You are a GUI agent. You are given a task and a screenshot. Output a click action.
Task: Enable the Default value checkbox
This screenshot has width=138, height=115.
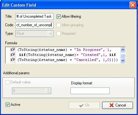coord(7,82)
